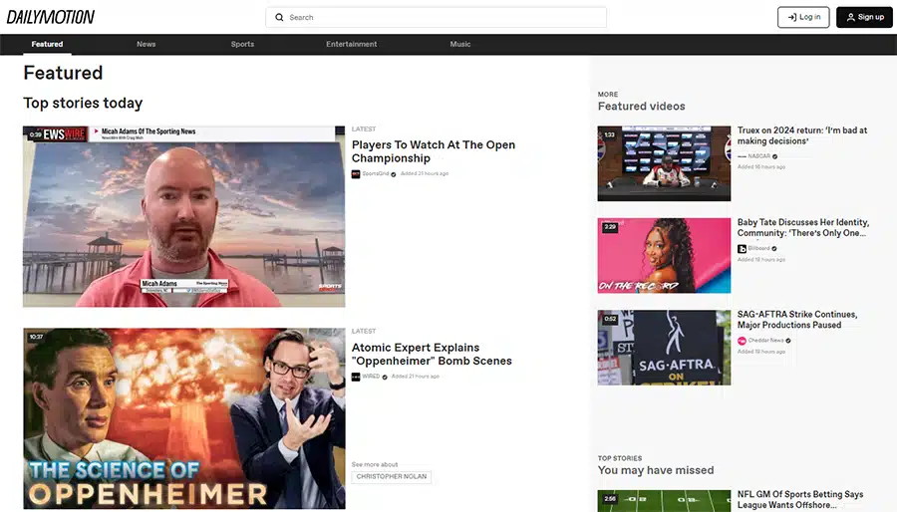Visit the WIRED channel name link
Viewport: 897px width, 512px height.
point(371,377)
